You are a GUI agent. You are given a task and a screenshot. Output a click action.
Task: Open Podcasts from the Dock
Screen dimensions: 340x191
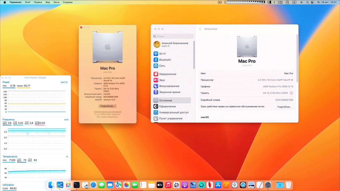pos(185,185)
